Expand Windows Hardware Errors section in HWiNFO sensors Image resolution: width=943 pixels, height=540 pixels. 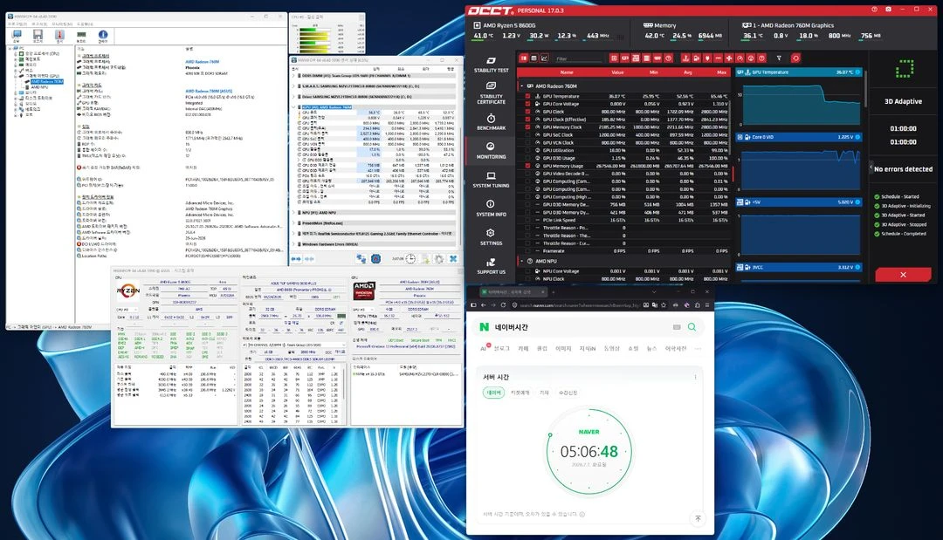tap(293, 244)
